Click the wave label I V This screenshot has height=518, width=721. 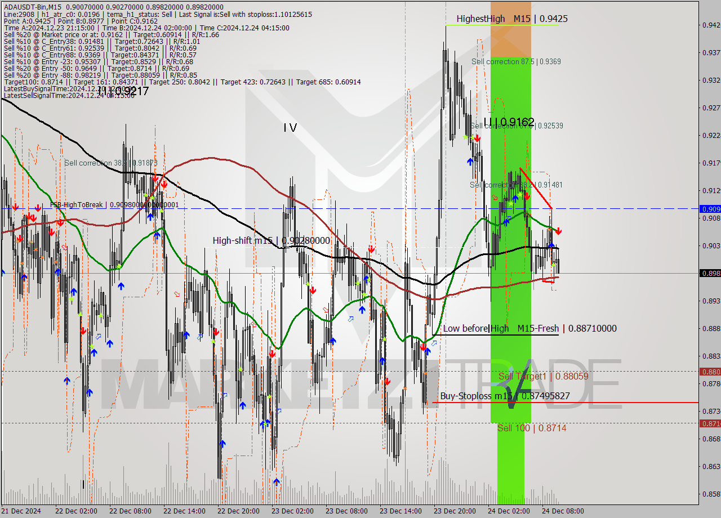click(290, 128)
